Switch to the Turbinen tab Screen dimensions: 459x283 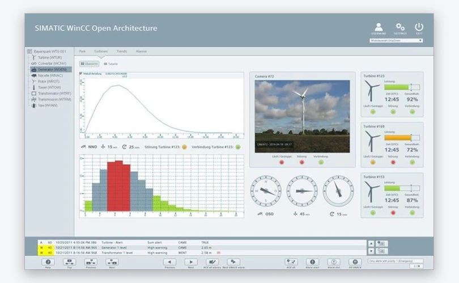[x=101, y=51]
